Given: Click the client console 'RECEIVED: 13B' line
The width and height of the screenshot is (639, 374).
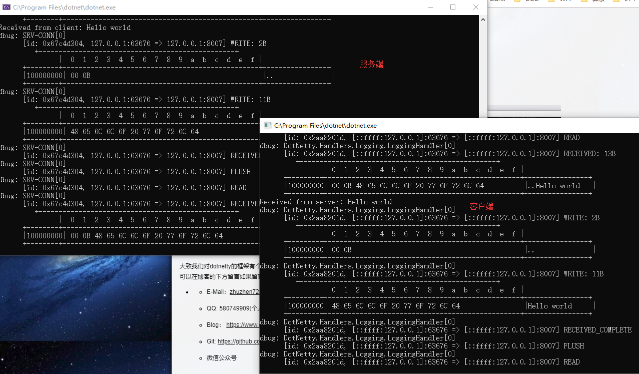Looking at the screenshot, I should (x=449, y=154).
